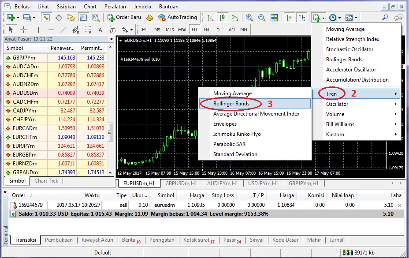Select the crosshair cursor tool

point(23,30)
